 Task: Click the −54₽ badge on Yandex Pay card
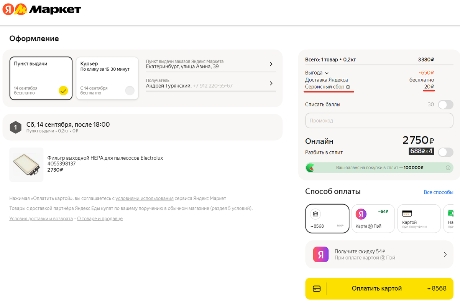(x=383, y=212)
